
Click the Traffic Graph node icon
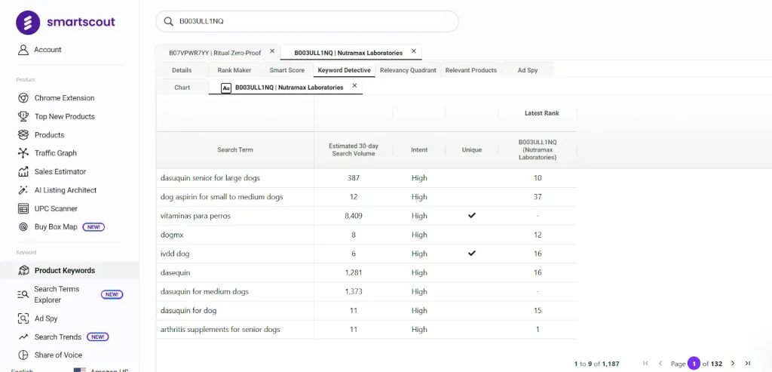[x=23, y=153]
